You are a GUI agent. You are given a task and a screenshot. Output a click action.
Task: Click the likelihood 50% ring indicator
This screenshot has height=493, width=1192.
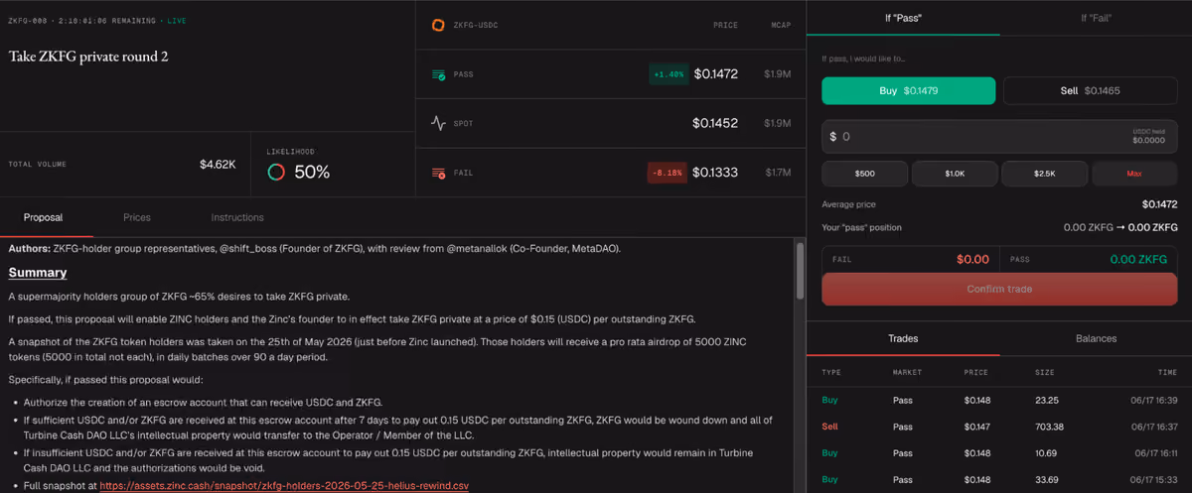coord(276,172)
